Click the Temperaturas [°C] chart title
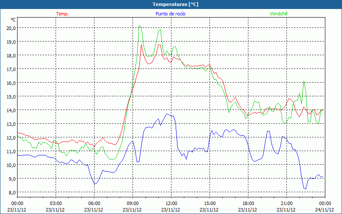 [x=176, y=4]
